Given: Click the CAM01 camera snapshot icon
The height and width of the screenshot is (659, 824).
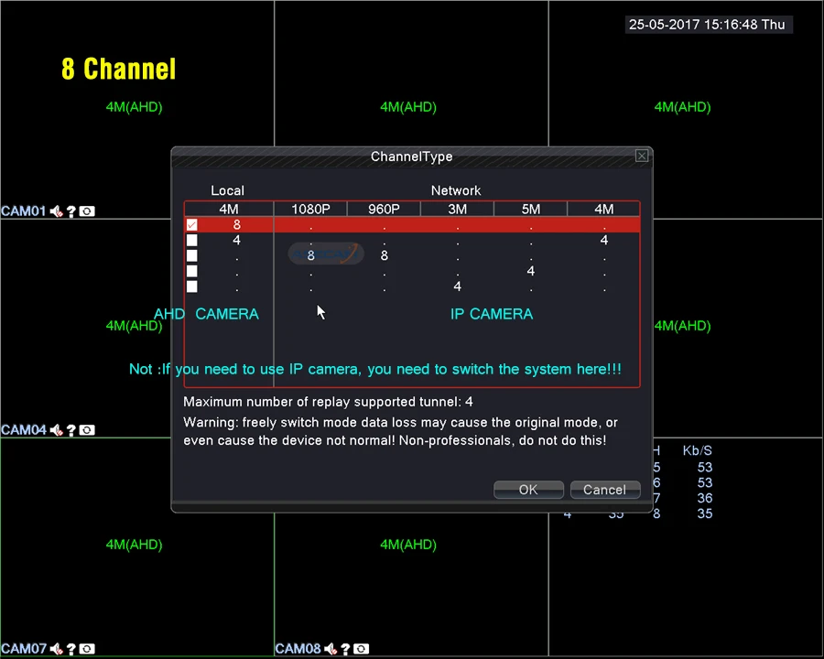Looking at the screenshot, I should pos(87,211).
